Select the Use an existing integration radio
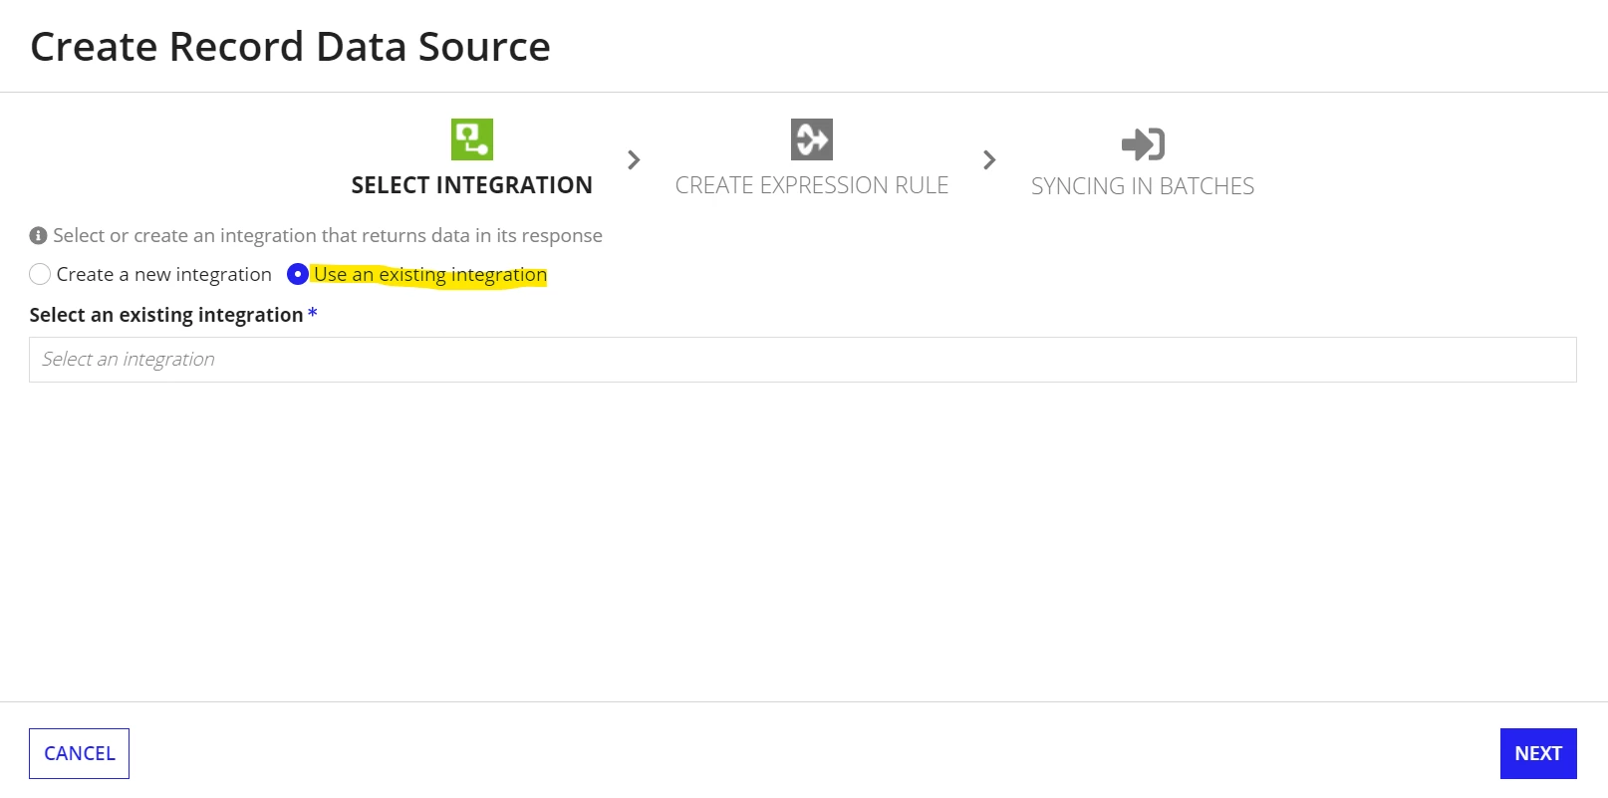The image size is (1608, 798). click(297, 274)
